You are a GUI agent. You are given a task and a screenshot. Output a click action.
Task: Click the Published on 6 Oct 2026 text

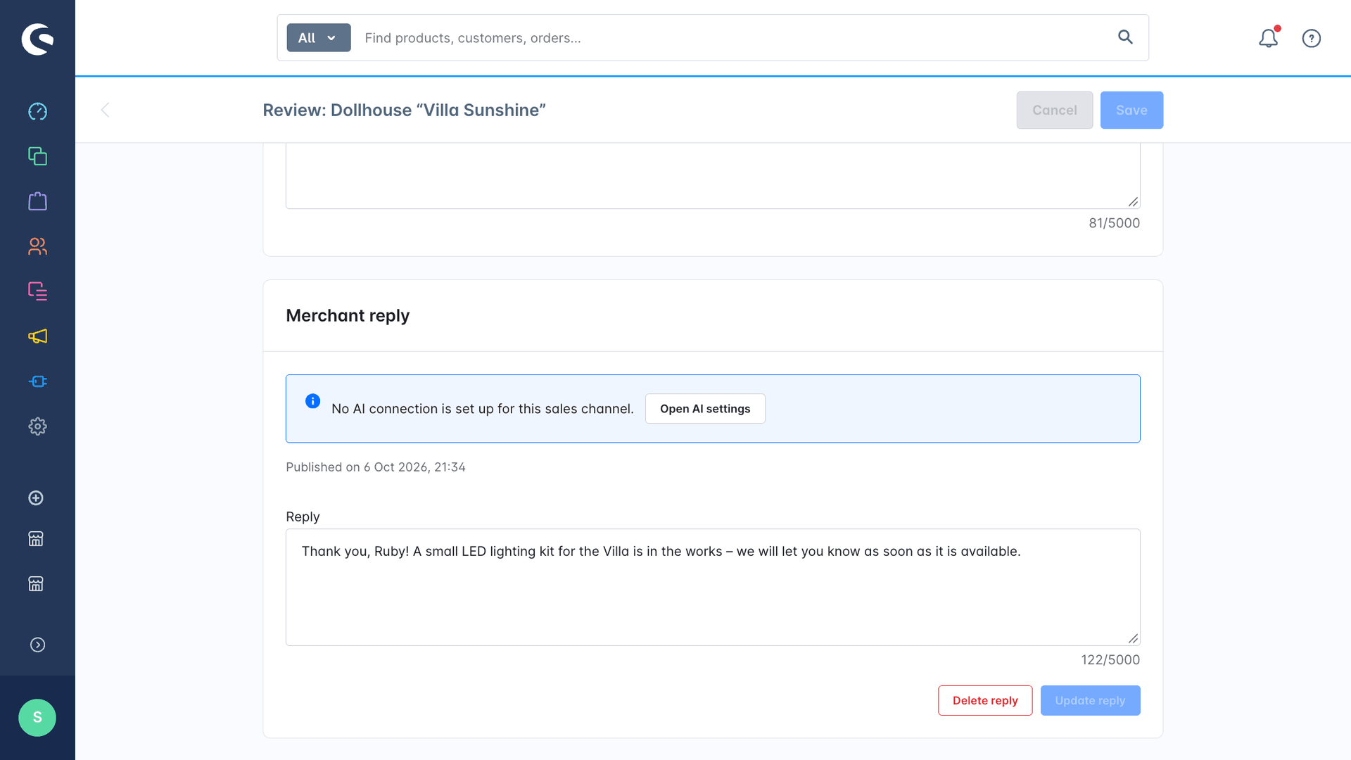[376, 467]
